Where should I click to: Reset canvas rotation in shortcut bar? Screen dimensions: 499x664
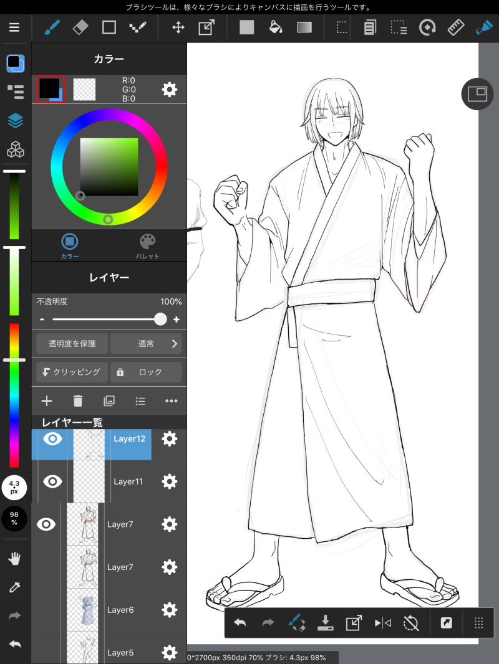click(x=411, y=623)
